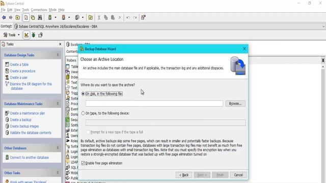Click the Undo toolbar icon
This screenshot has height=183, width=326.
[128, 18]
